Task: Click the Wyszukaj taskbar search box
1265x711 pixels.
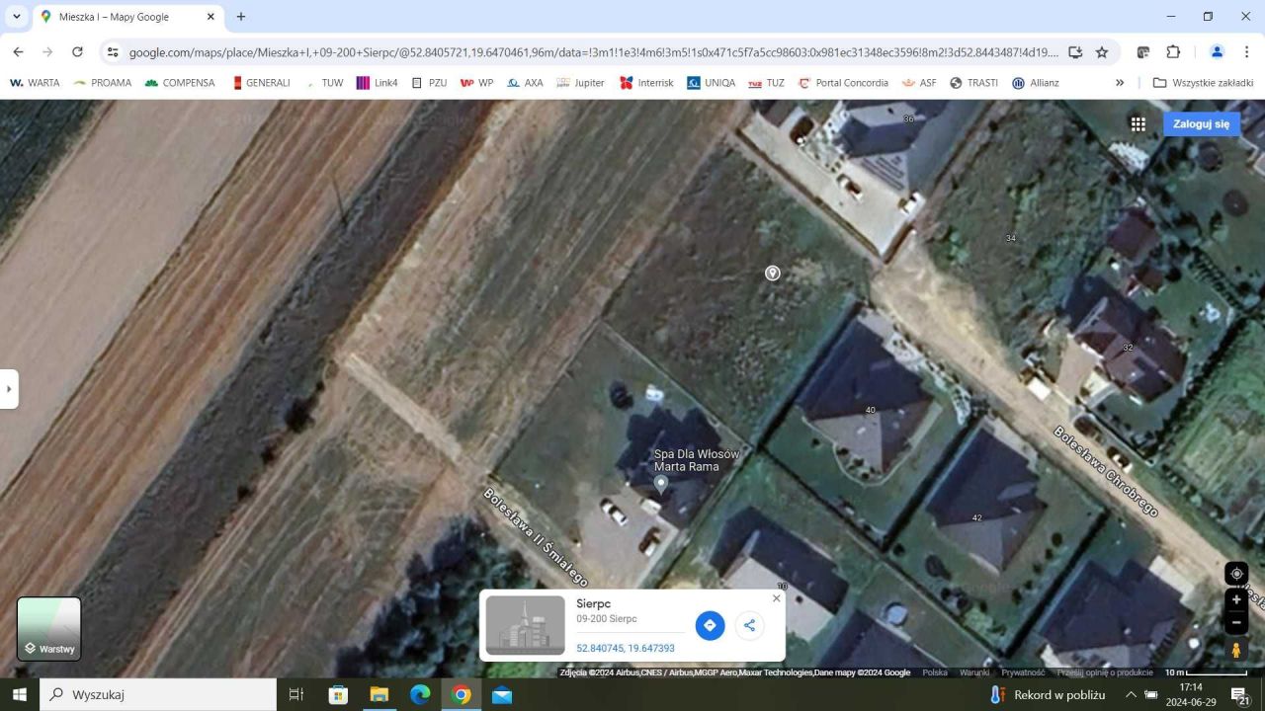Action: pos(158,694)
